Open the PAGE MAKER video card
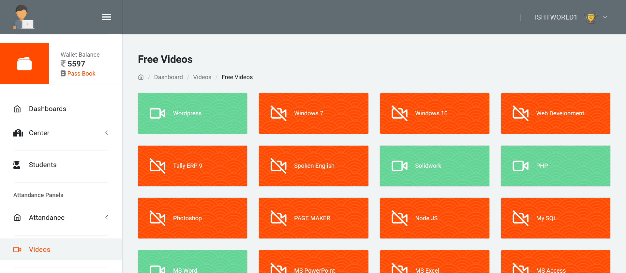626x273 pixels. 314,218
